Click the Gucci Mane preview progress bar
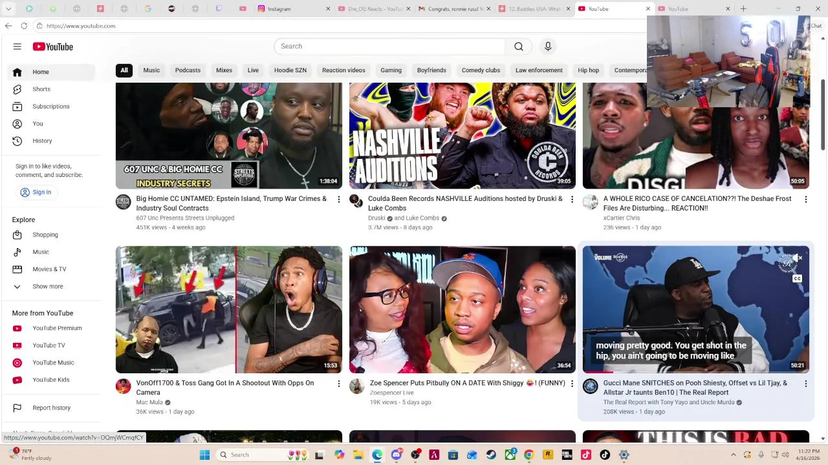The image size is (828, 465). pyautogui.click(x=695, y=372)
